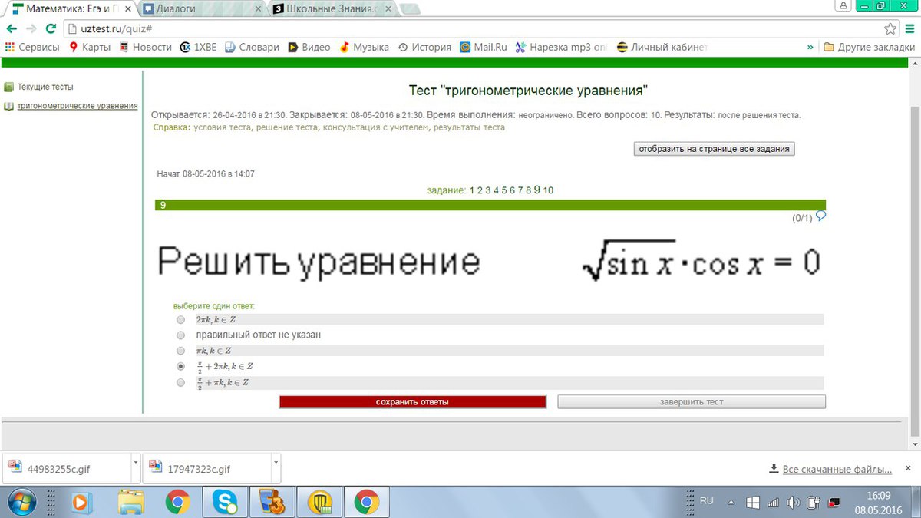
Task: Go to task number 5
Action: (504, 190)
